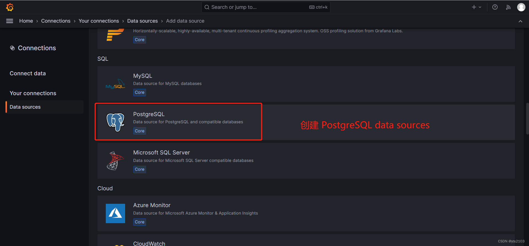Click the SQL section heading
The height and width of the screenshot is (246, 529).
[x=103, y=59]
